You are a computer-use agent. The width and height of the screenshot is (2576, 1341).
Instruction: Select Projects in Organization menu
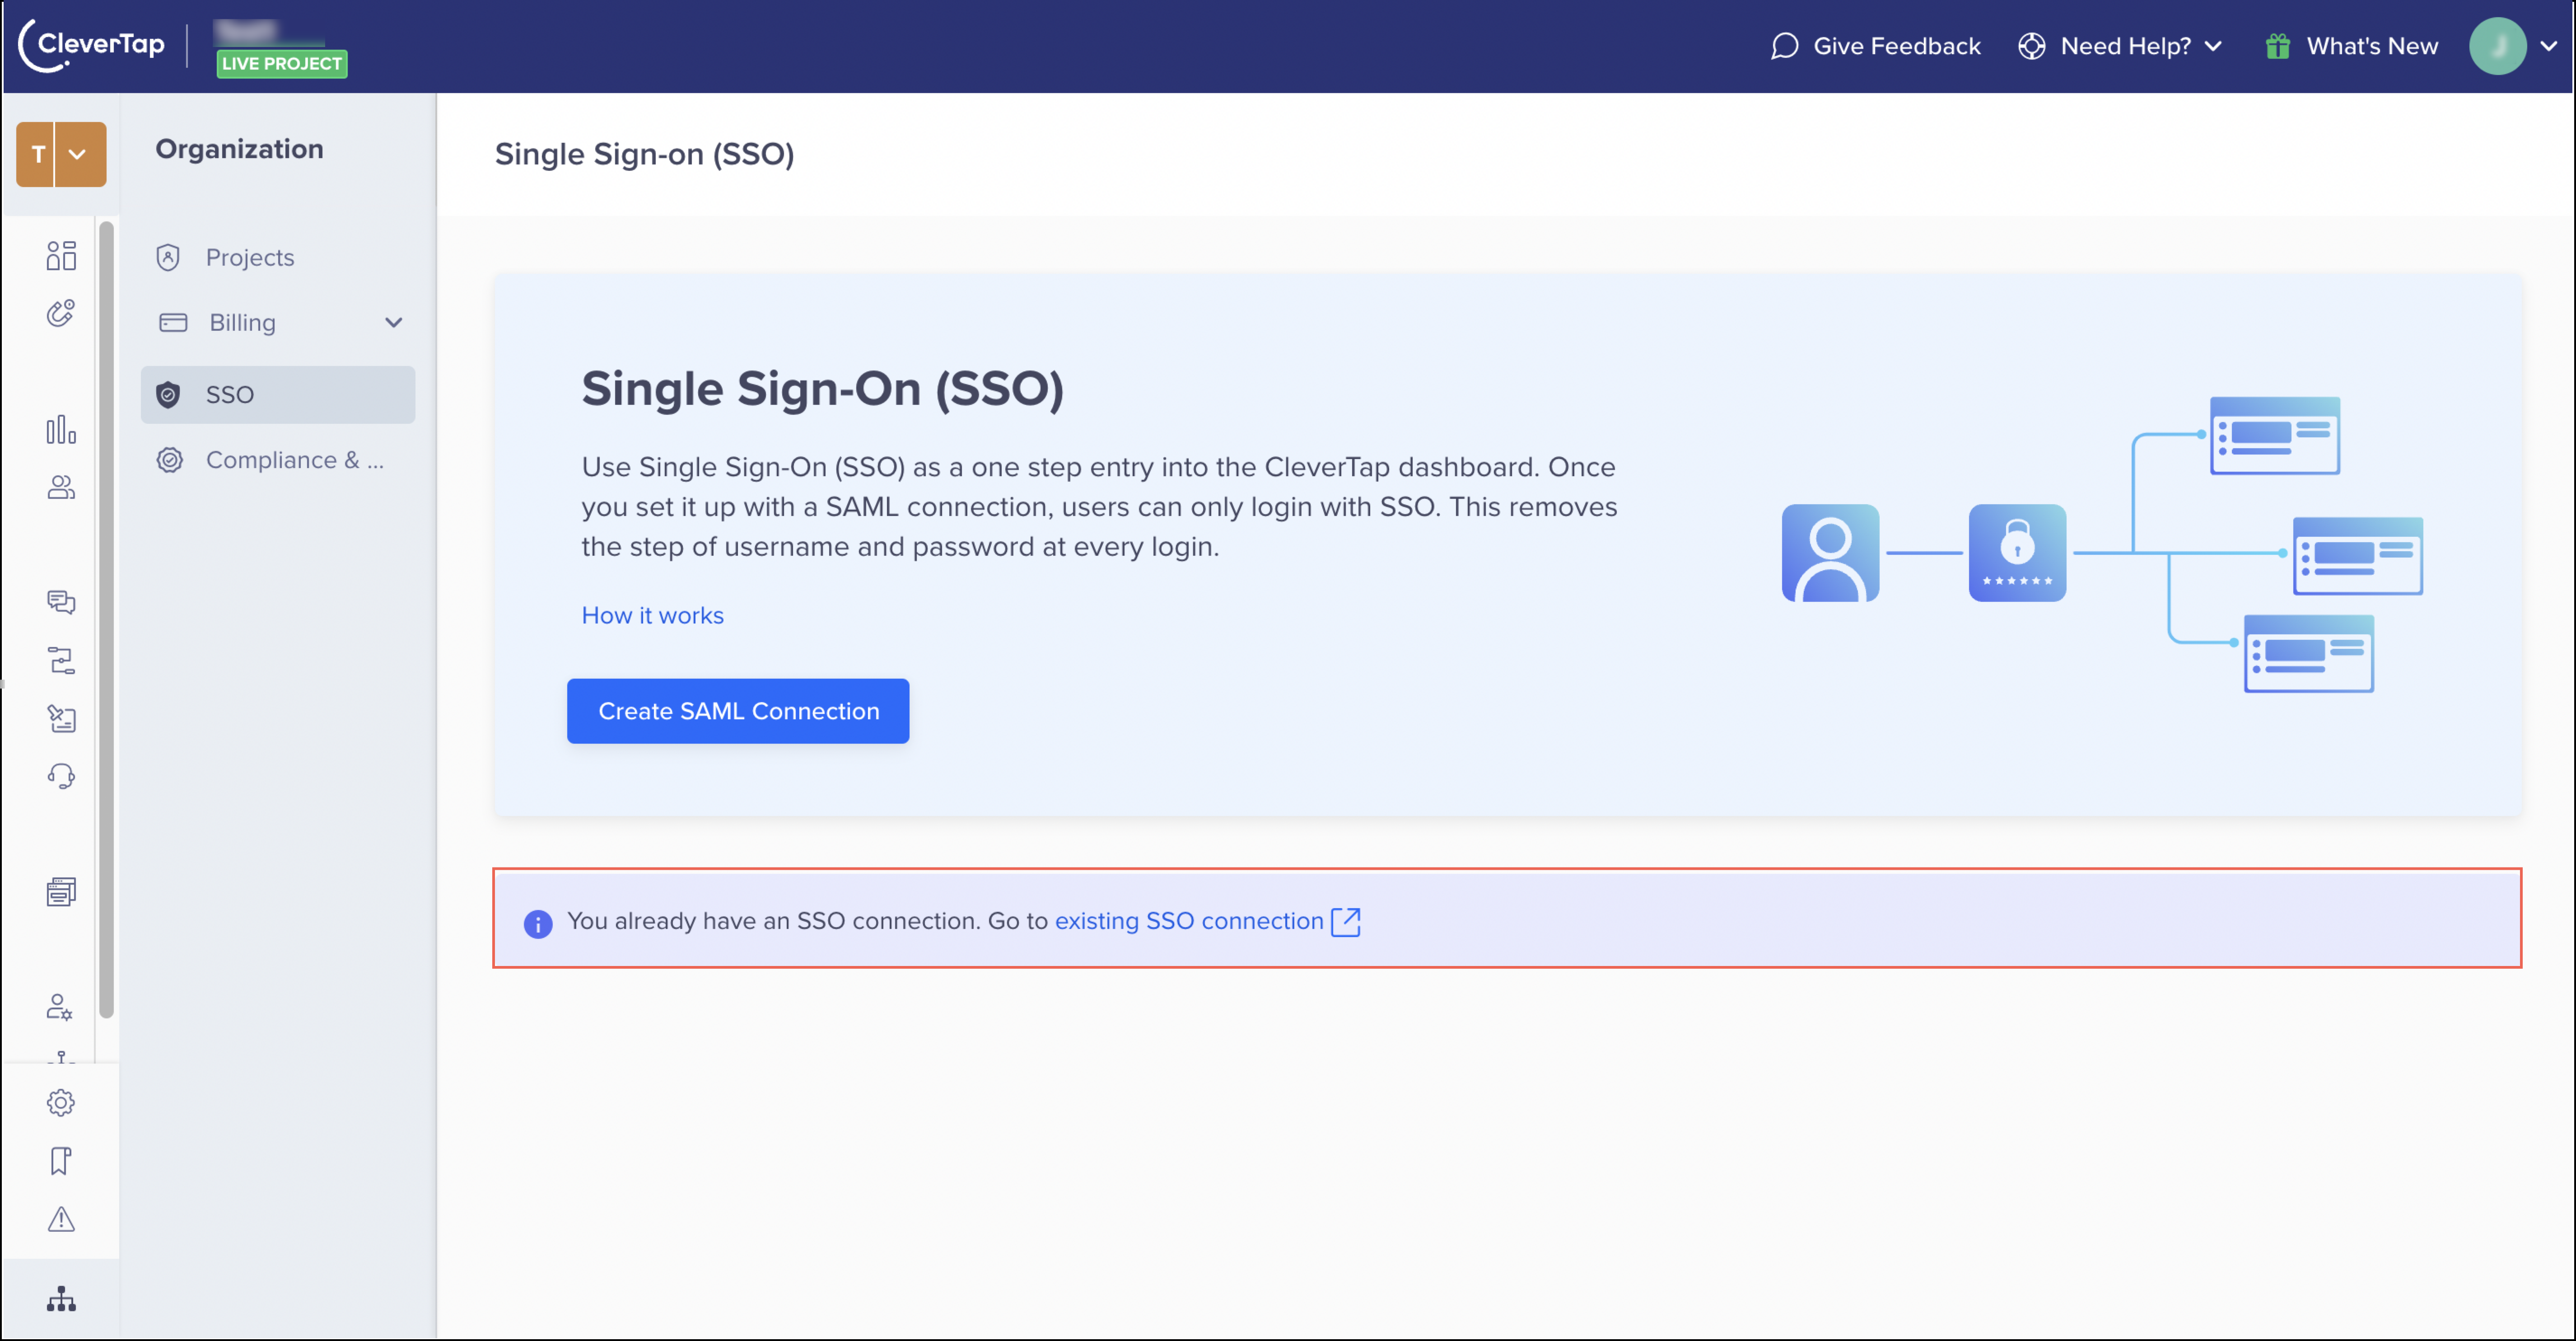(250, 257)
